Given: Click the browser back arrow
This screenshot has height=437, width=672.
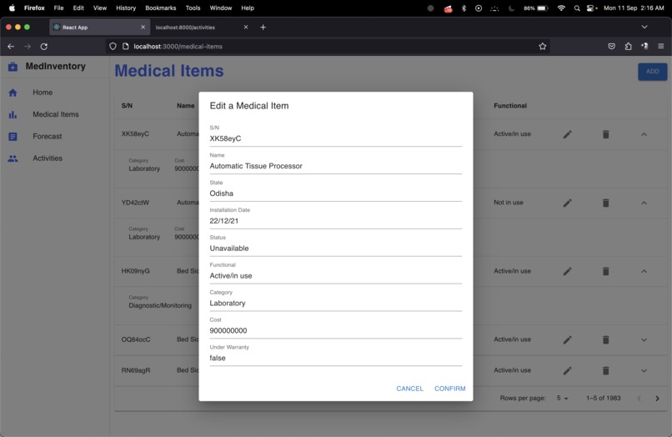Looking at the screenshot, I should pyautogui.click(x=11, y=47).
